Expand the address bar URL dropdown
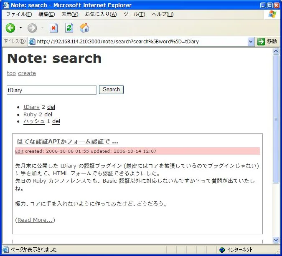This screenshot has height=256, width=282. tap(251, 42)
